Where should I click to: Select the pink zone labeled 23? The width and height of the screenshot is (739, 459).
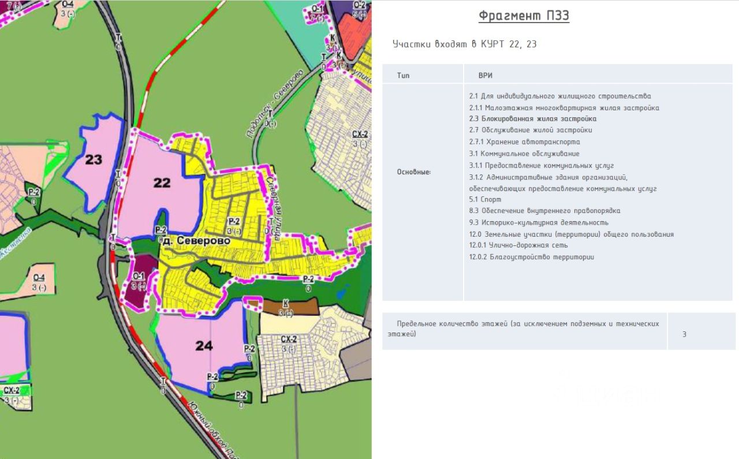point(94,160)
